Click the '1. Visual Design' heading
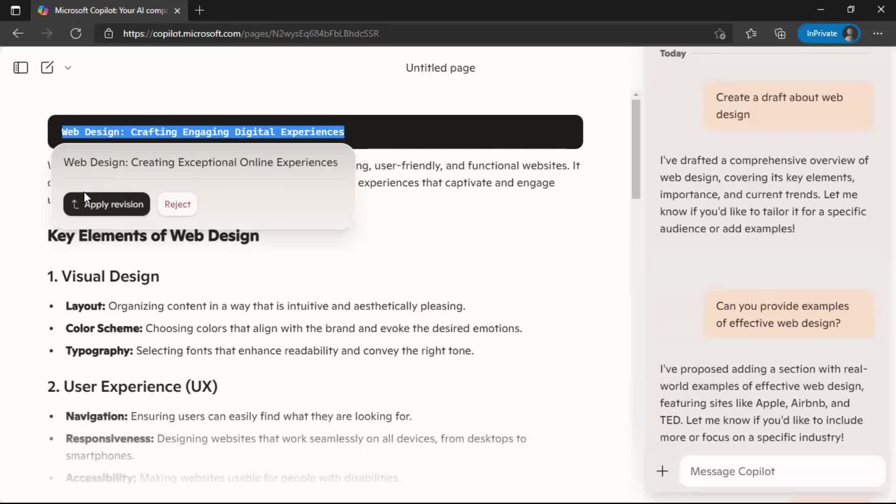Viewport: 896px width, 504px height. (103, 277)
